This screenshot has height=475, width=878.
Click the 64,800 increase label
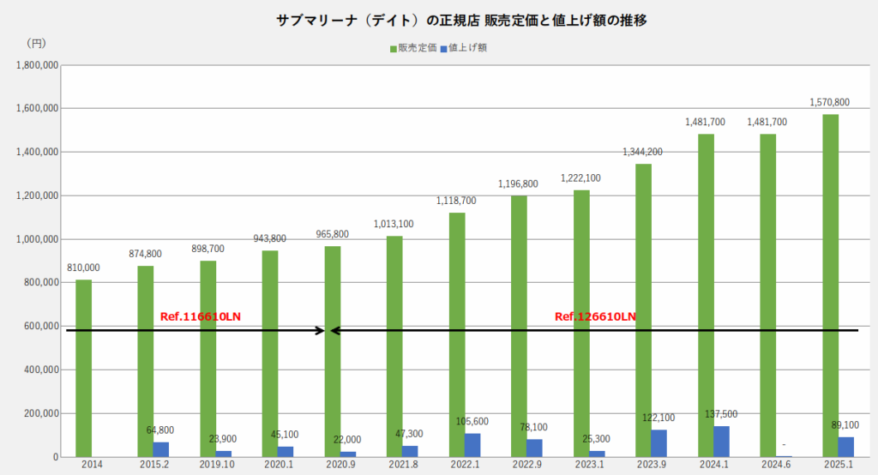(160, 430)
